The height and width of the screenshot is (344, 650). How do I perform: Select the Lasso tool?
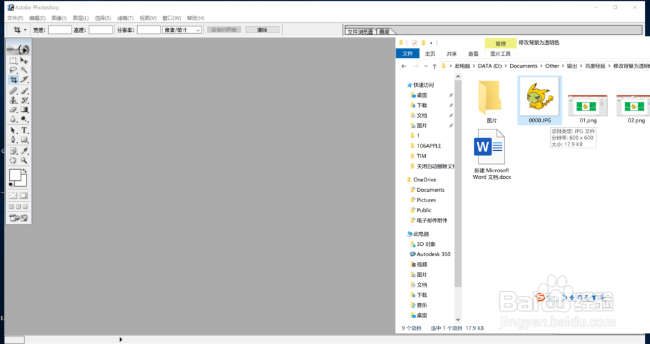pyautogui.click(x=13, y=70)
